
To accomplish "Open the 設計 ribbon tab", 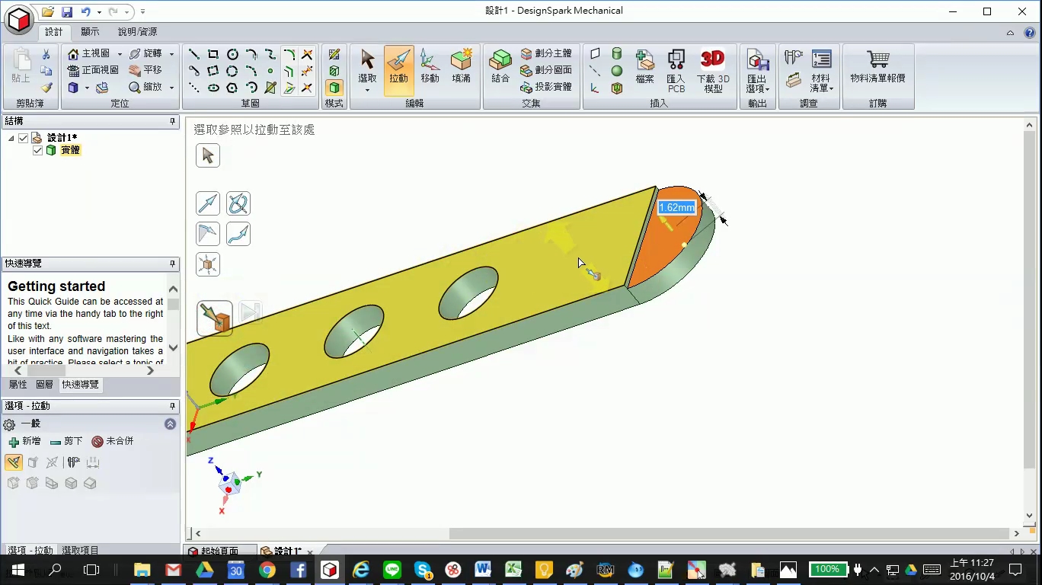I will [x=54, y=32].
